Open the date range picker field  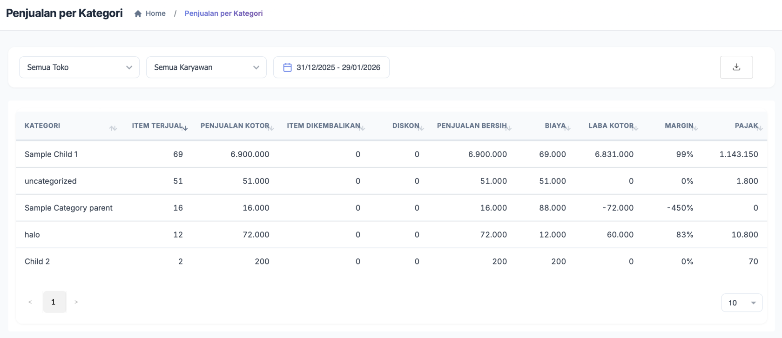(x=337, y=67)
